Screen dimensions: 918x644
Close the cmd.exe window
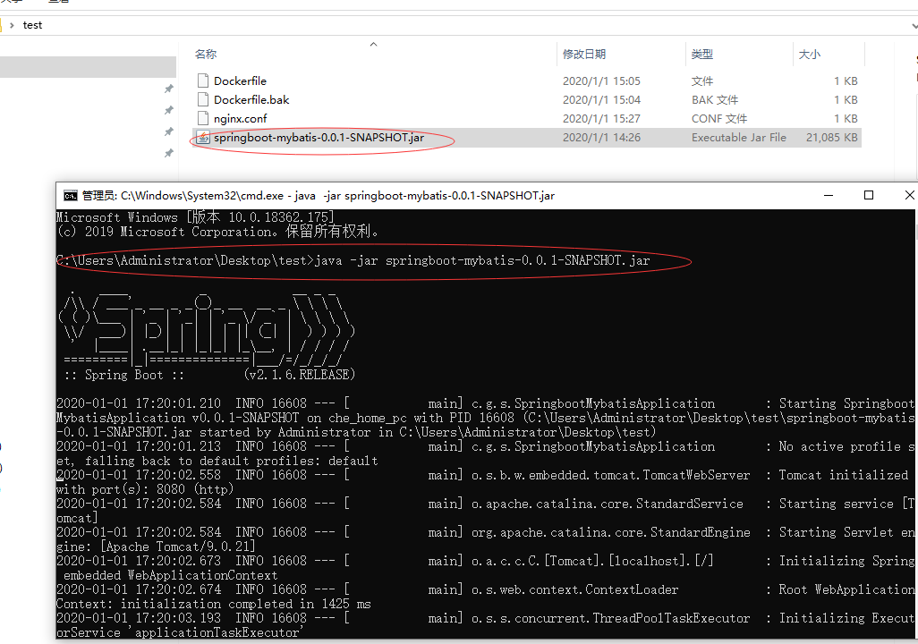909,196
